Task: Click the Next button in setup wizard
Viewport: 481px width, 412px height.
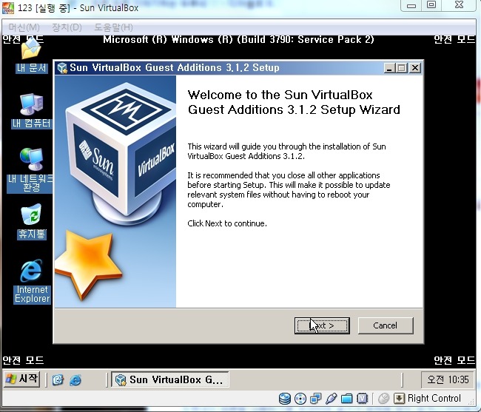Action: 322,325
